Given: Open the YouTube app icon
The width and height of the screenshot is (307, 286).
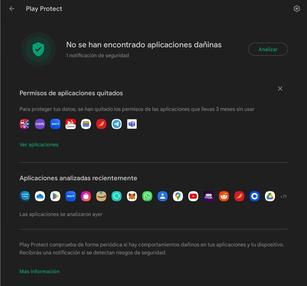Looking at the screenshot, I should 193,196.
